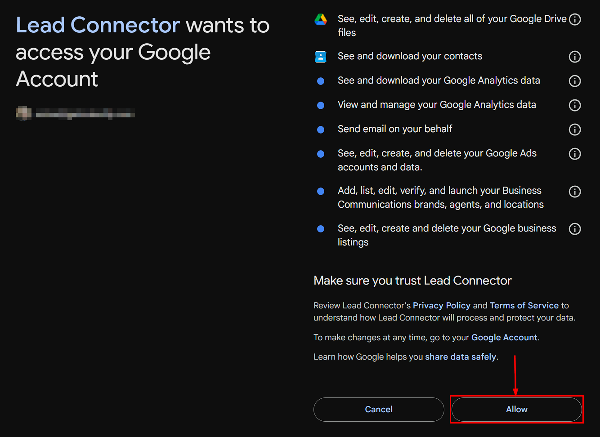Open info for Google Ads permission

click(575, 154)
